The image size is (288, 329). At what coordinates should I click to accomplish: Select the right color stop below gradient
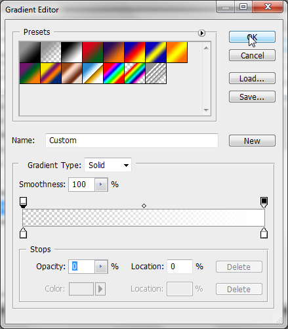tap(264, 232)
